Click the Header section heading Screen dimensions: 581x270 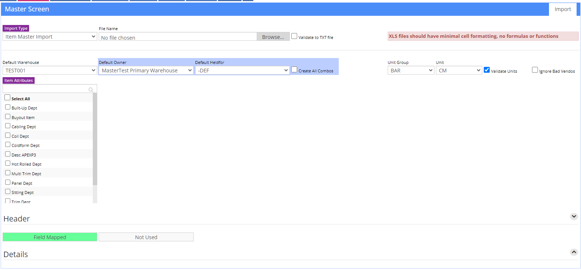17,219
